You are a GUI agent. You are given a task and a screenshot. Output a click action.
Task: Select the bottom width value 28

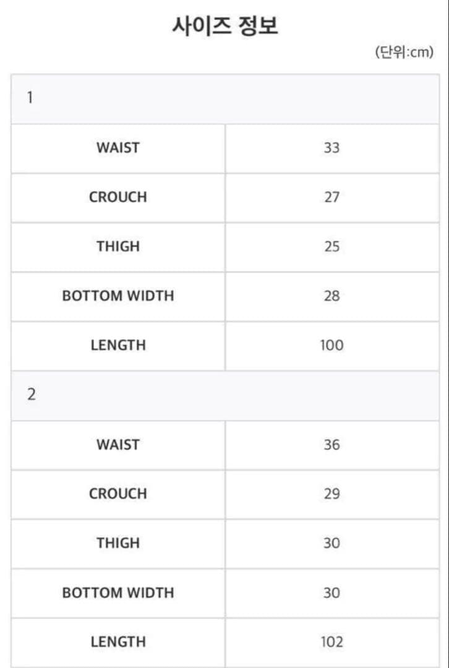(x=331, y=296)
